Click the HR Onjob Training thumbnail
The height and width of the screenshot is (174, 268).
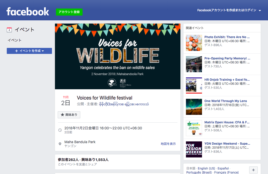pyautogui.click(x=194, y=85)
